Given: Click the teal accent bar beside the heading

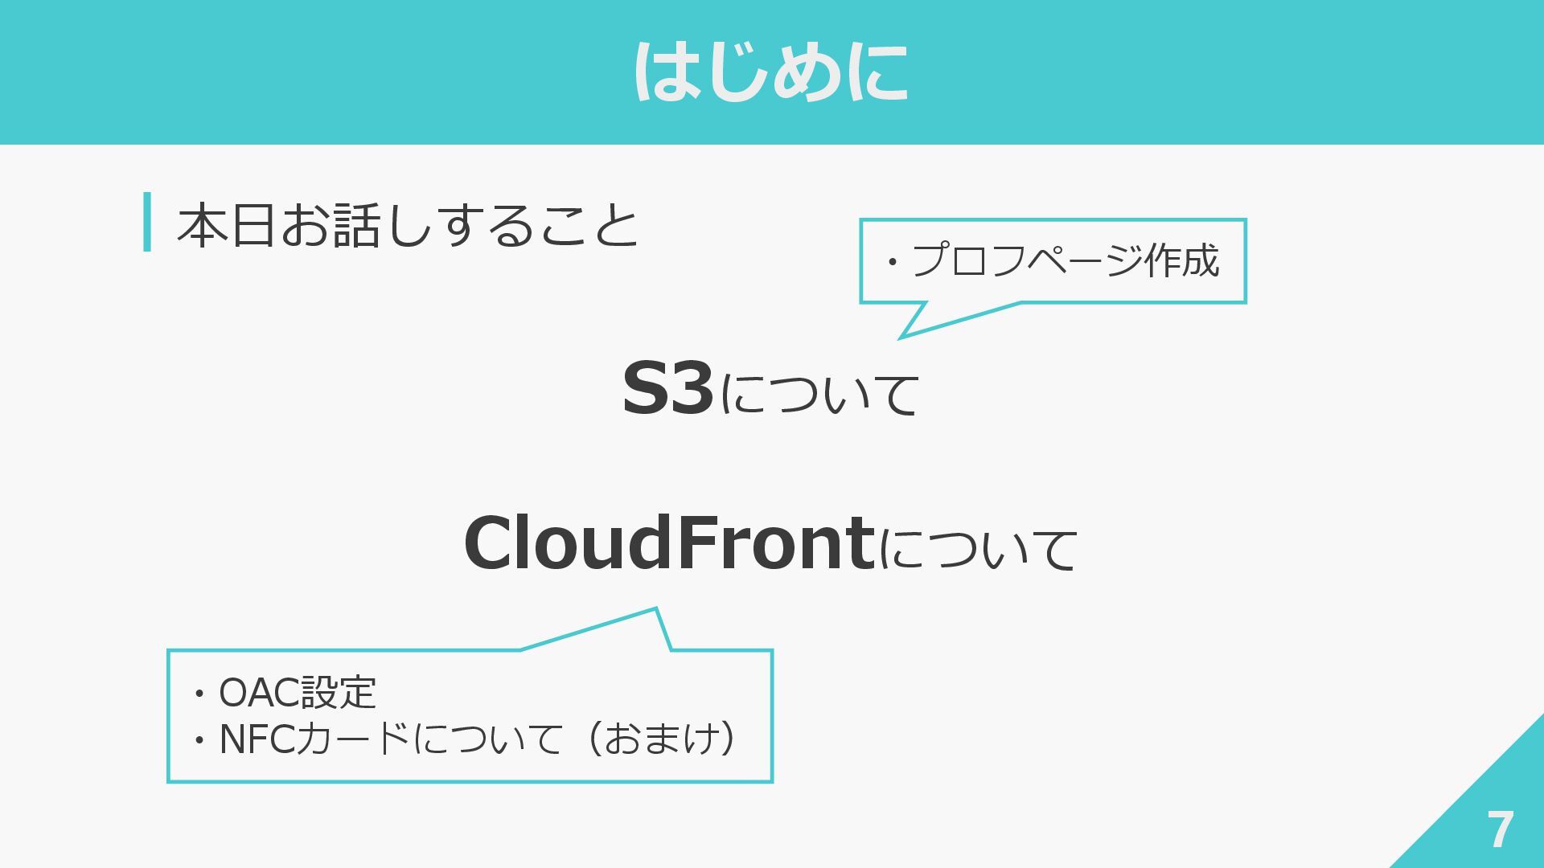Looking at the screenshot, I should [x=147, y=222].
